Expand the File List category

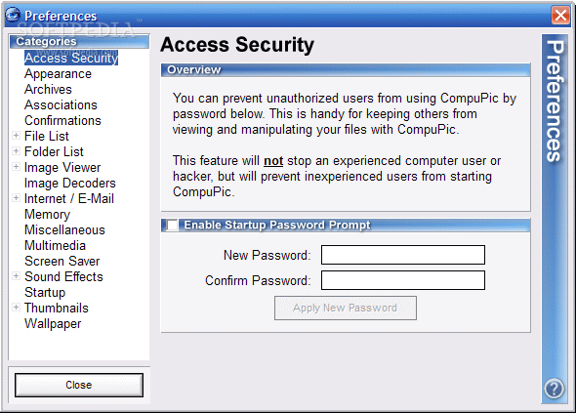pos(16,136)
